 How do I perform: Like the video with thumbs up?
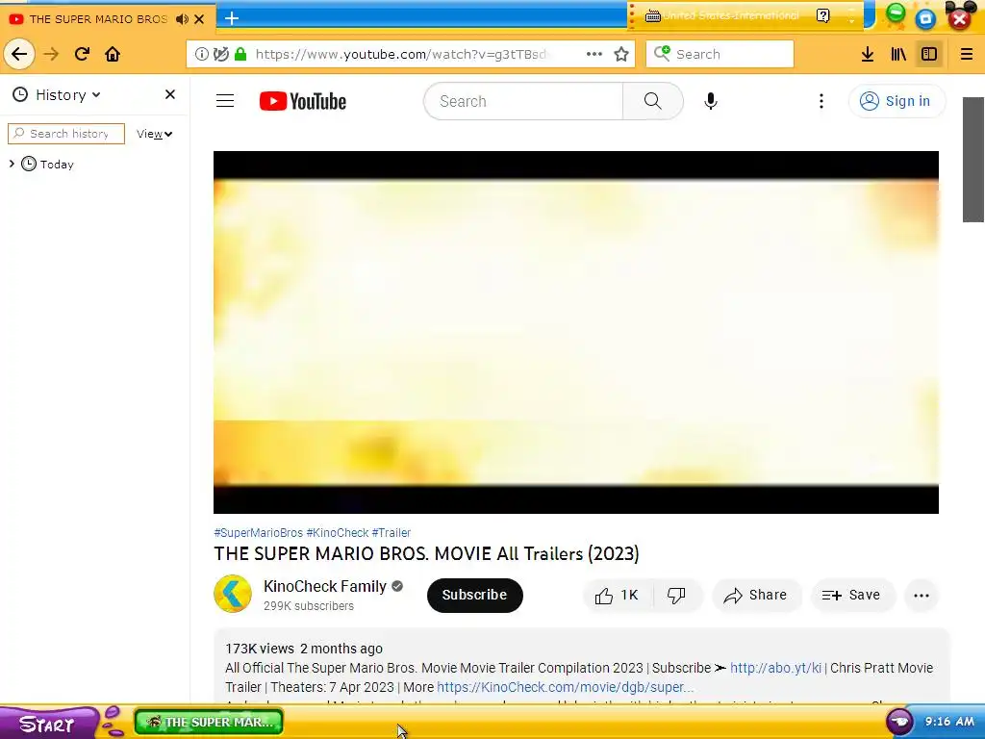pos(618,595)
